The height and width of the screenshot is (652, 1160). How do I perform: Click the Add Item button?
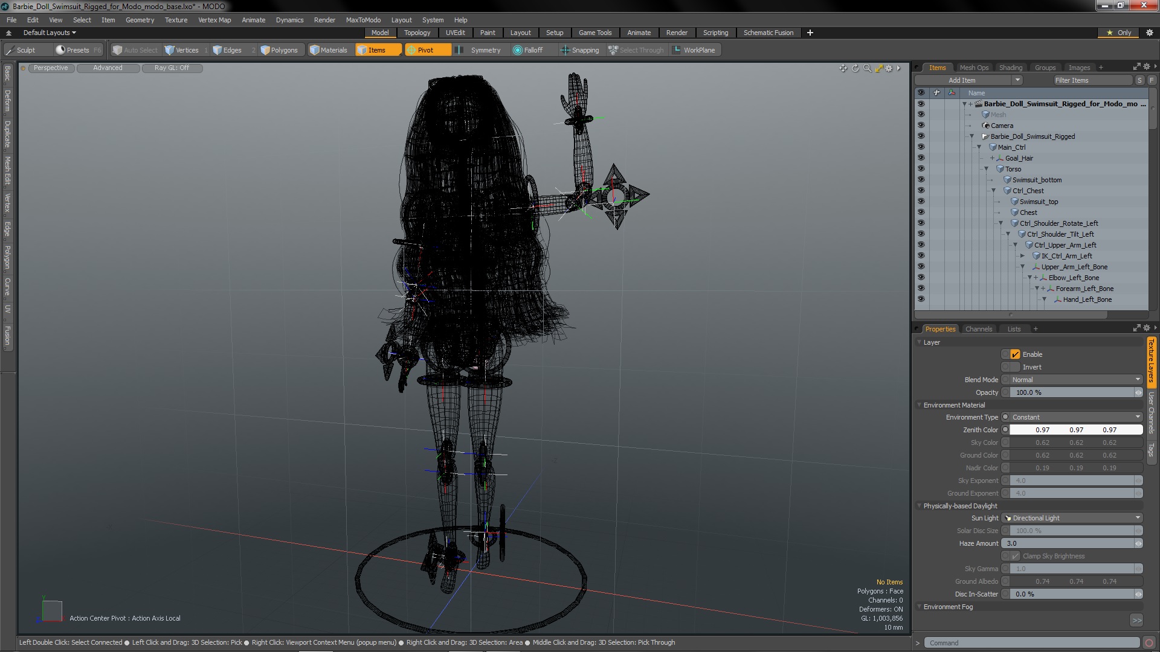pos(962,80)
